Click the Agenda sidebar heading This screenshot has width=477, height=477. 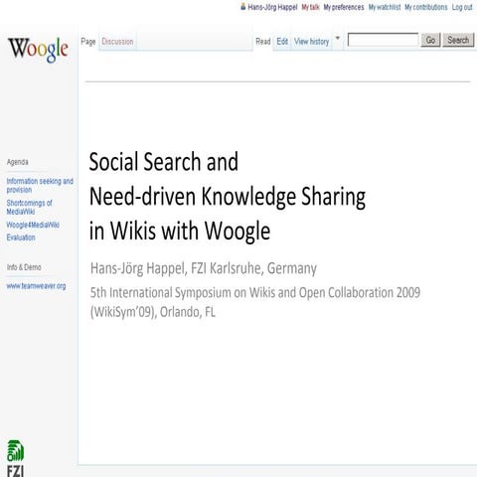18,162
